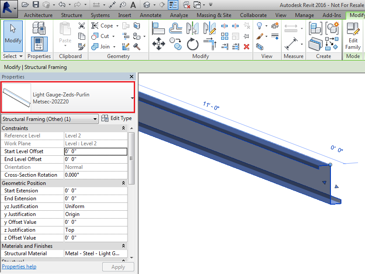
Task: Select the Align tool
Action: (158, 28)
